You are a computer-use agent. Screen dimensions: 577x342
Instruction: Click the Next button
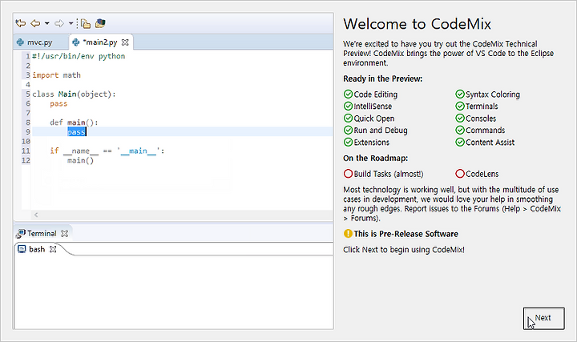click(543, 319)
